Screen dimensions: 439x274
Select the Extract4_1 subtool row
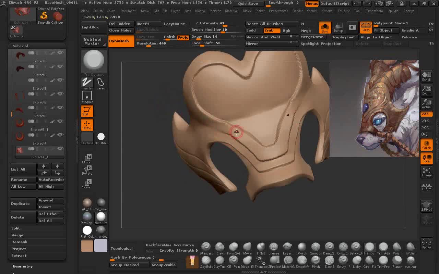pos(39,152)
